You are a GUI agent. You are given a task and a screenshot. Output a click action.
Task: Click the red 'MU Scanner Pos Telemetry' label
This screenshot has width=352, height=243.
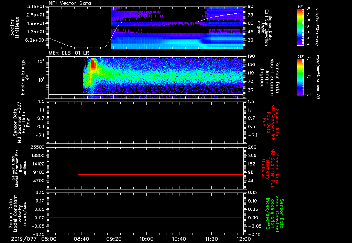pyautogui.click(x=271, y=168)
